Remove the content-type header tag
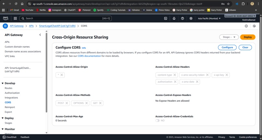This screenshot has height=140, width=262. coord(175,75)
